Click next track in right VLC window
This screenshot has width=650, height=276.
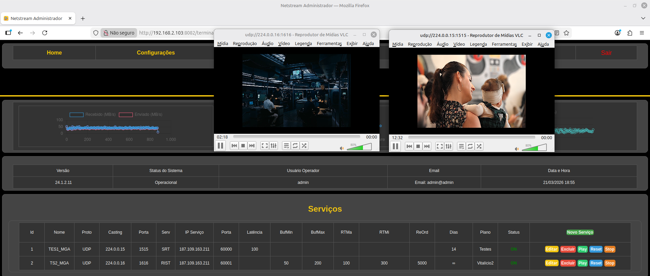pos(427,146)
